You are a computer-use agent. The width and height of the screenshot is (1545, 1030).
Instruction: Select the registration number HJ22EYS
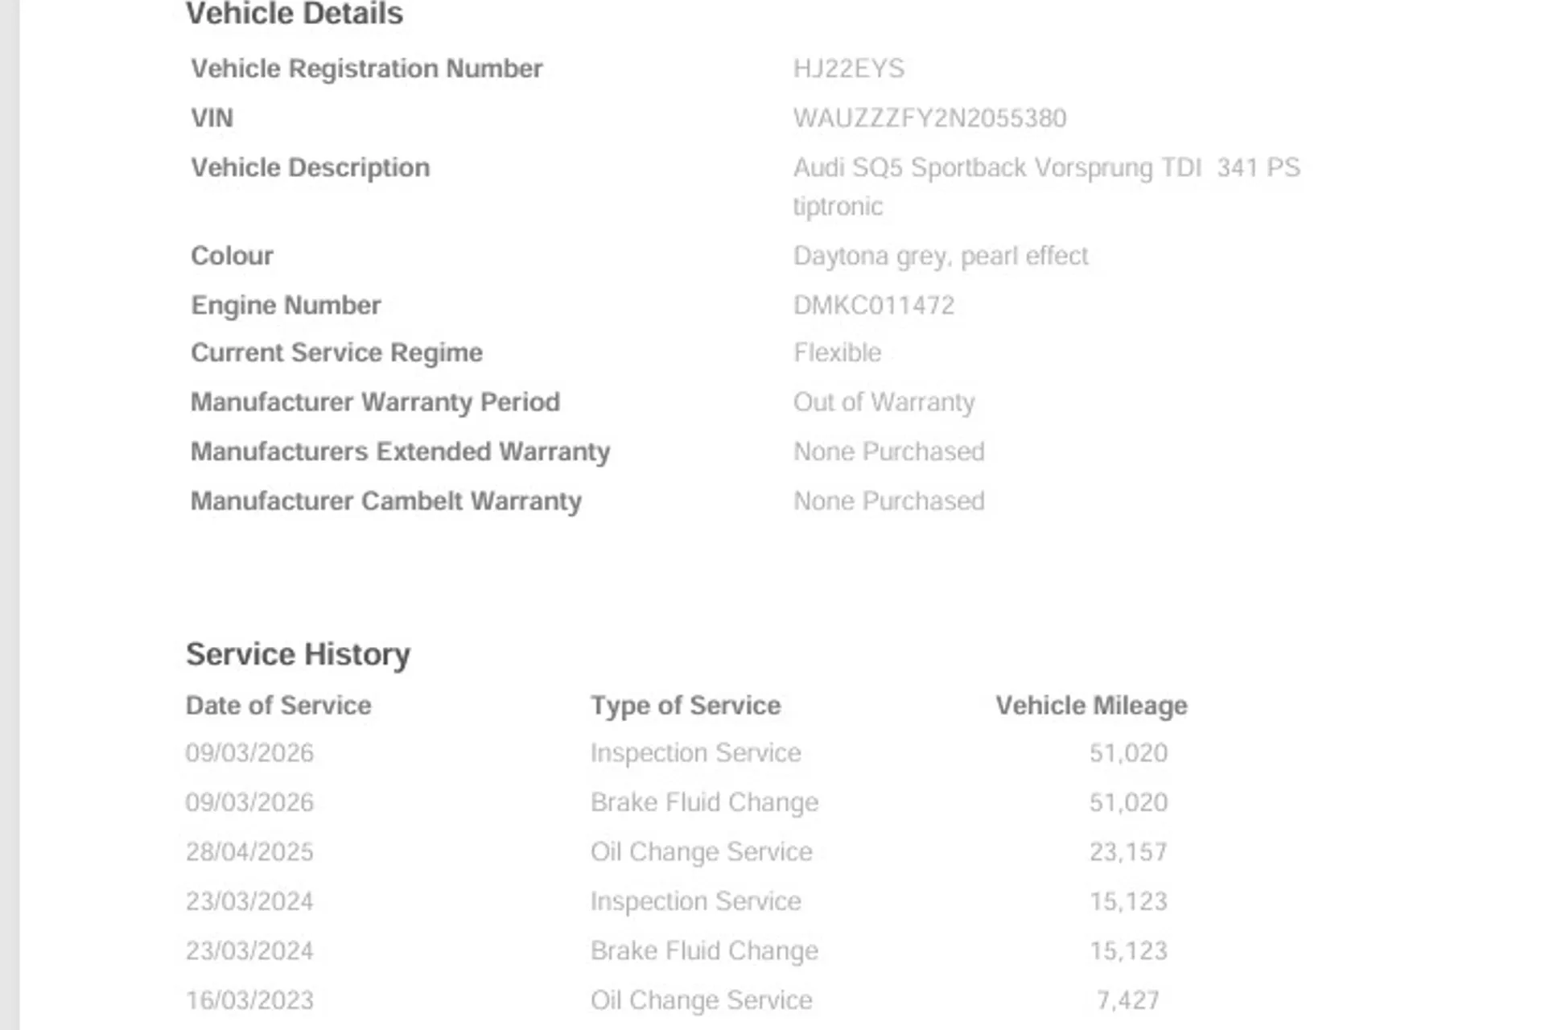click(x=848, y=68)
